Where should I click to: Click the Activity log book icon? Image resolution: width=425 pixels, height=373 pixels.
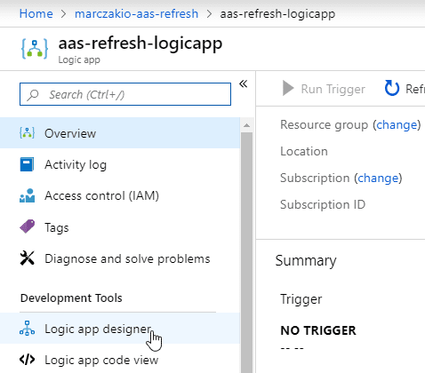[27, 164]
